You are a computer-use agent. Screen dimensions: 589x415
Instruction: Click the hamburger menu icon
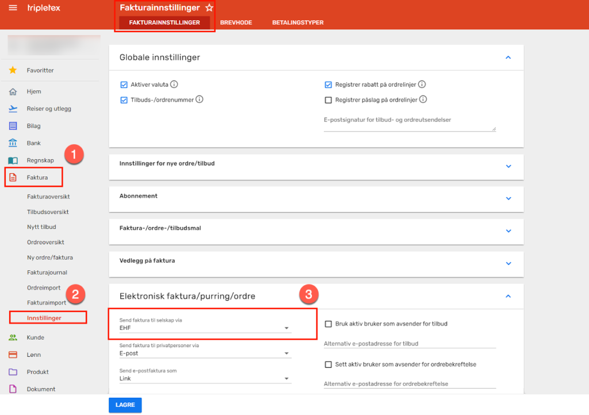(13, 8)
